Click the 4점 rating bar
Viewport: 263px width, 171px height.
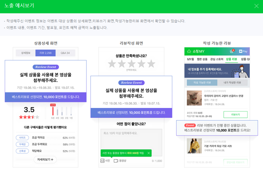click(57, 111)
